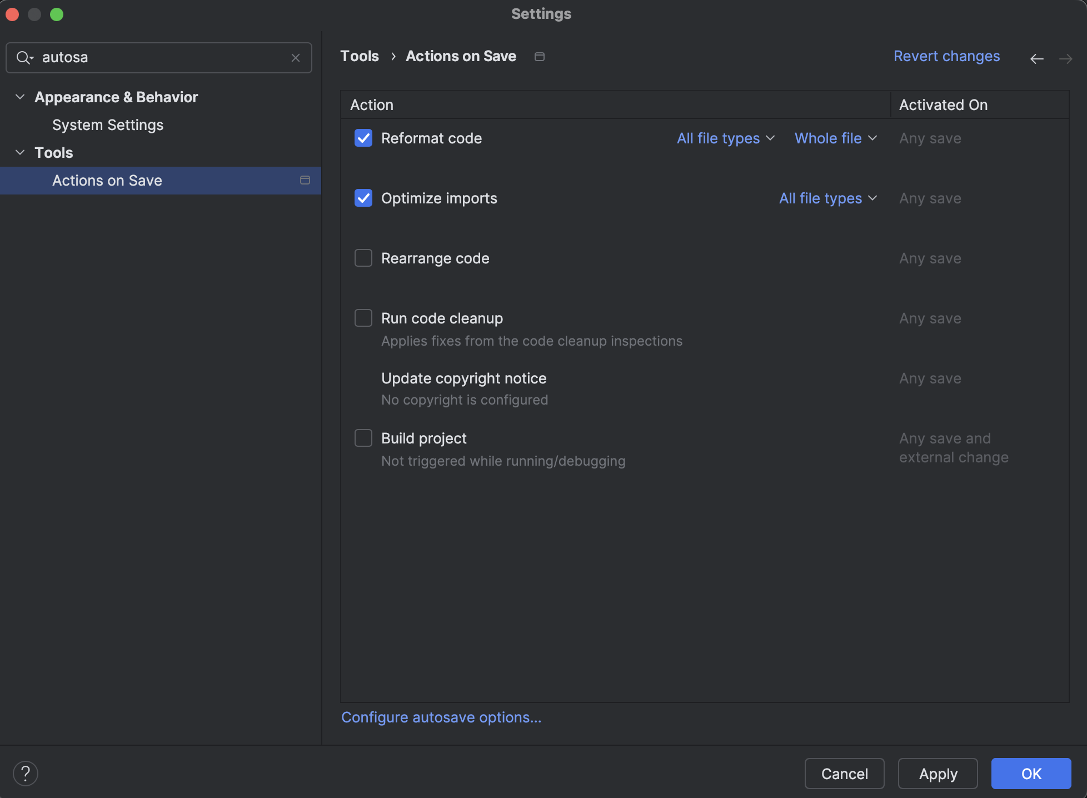The width and height of the screenshot is (1087, 798).
Task: Click the Reformat code label
Action: [x=432, y=138]
